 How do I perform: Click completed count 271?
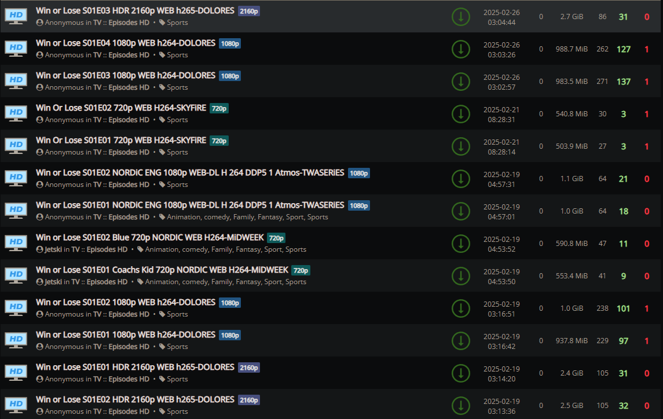(603, 81)
